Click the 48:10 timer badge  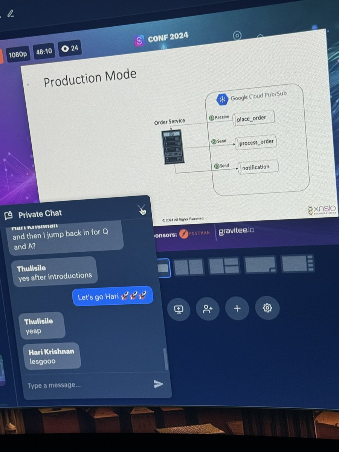pyautogui.click(x=44, y=51)
